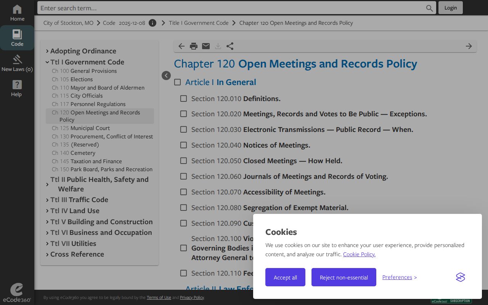
Task: Open Ch 150 Park Board, Parks and Recreation
Action: 102,169
